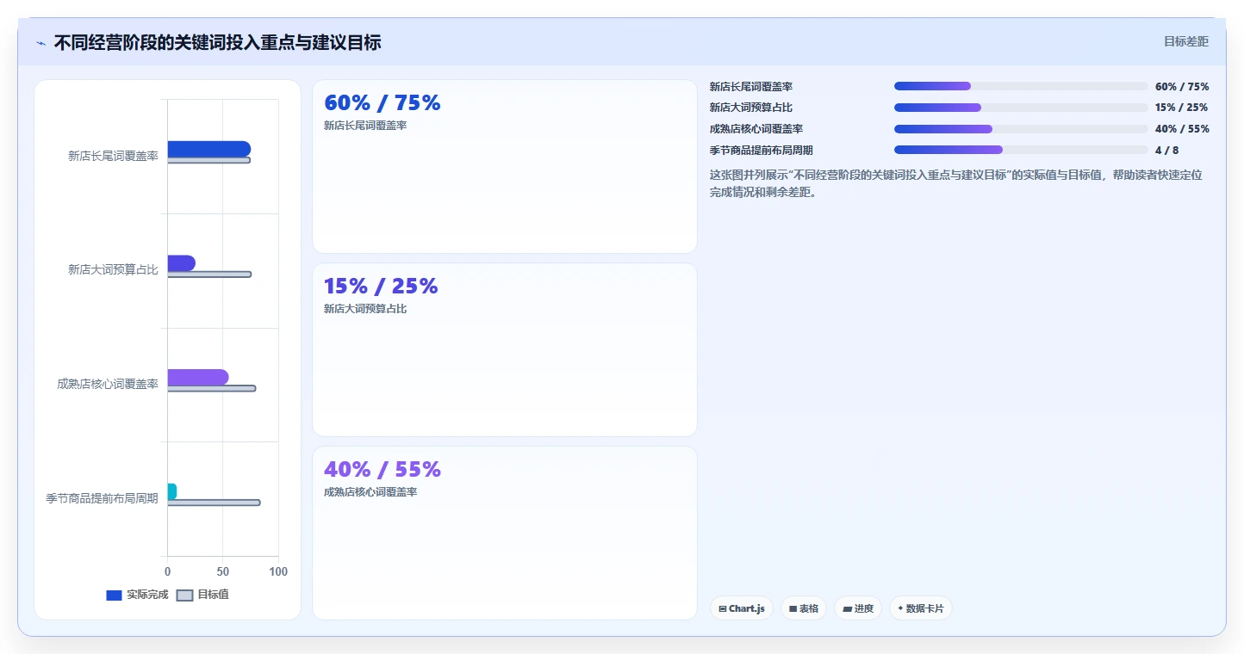
Task: Click the 60% / 75% value in progress list
Action: pos(1182,87)
